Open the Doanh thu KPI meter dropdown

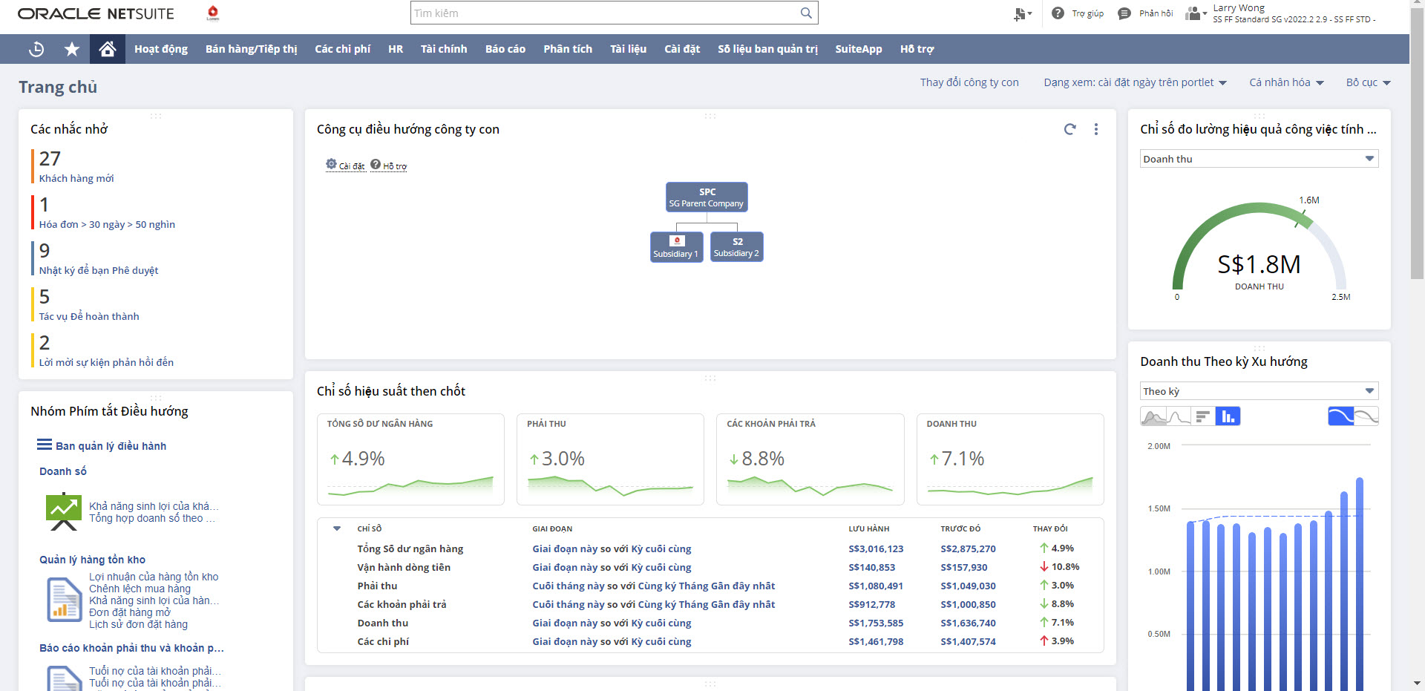pyautogui.click(x=1259, y=159)
